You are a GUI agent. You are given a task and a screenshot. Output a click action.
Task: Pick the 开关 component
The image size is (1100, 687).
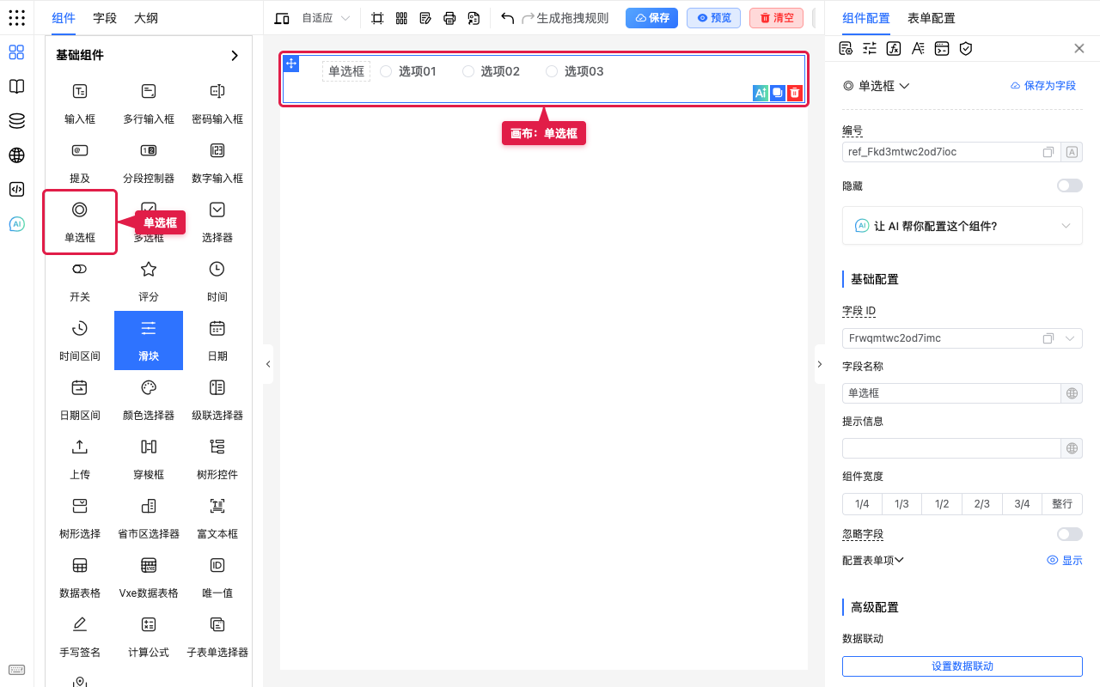point(80,281)
